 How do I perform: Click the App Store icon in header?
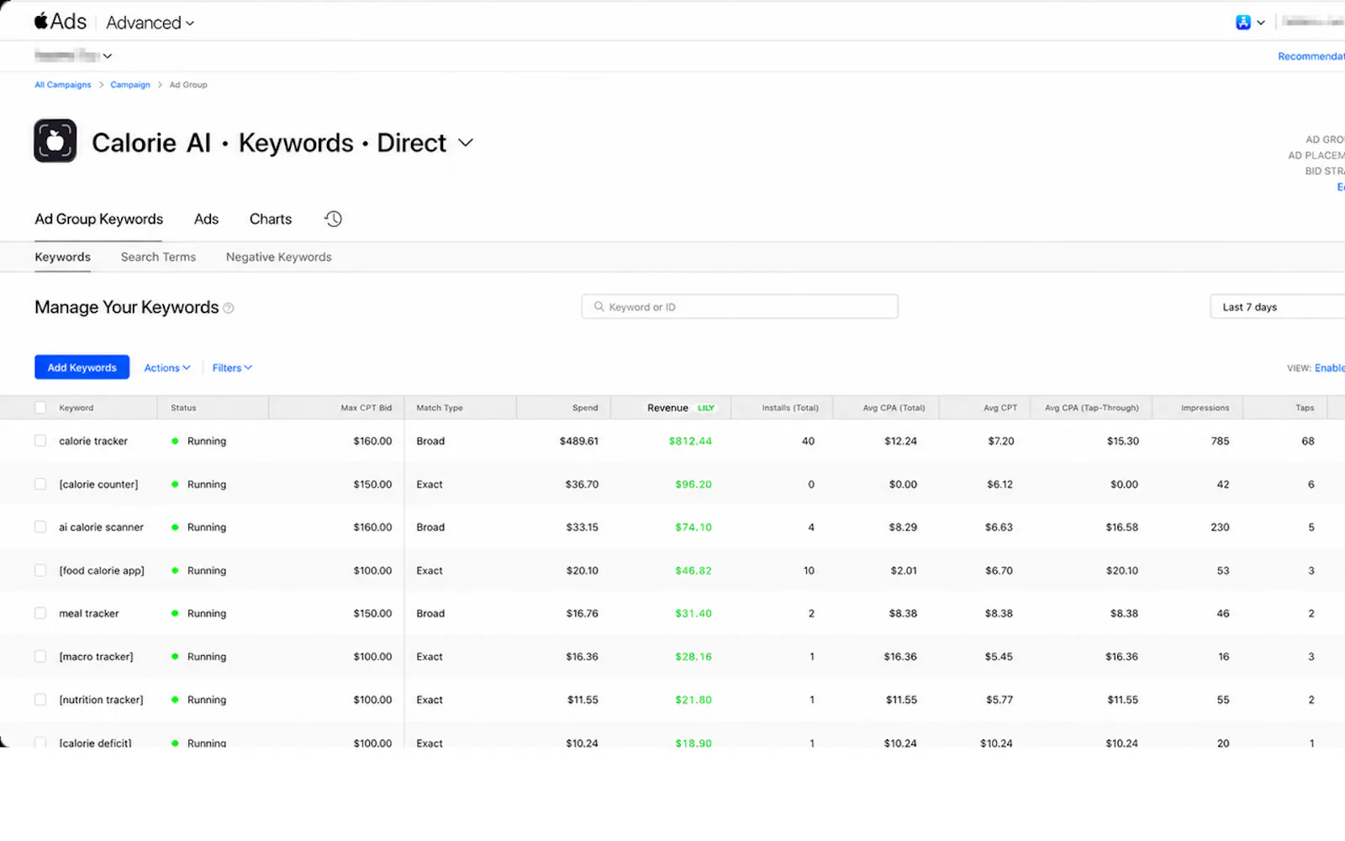(1243, 23)
